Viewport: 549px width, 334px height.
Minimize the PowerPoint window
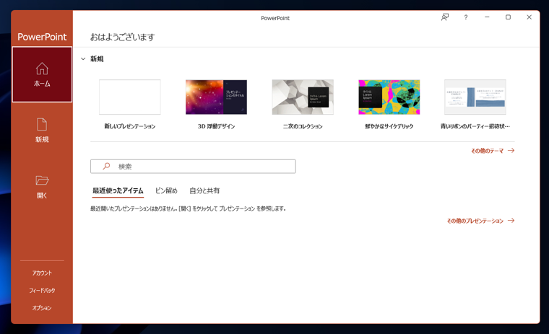[487, 17]
